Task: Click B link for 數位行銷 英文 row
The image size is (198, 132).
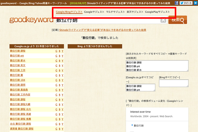Action: [59, 66]
